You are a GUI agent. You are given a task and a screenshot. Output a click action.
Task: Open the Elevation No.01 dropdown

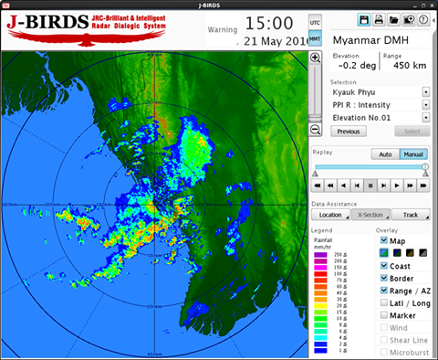tap(426, 118)
